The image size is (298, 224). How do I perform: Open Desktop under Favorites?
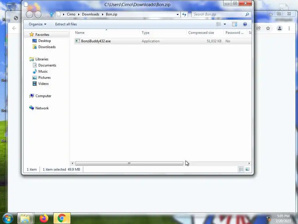[x=45, y=41]
